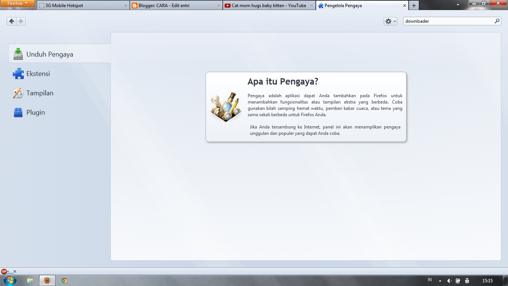The height and width of the screenshot is (286, 508).
Task: Select the Plugin category
Action: point(60,112)
